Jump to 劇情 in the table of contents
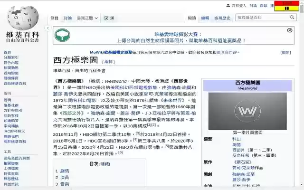304x190 pixels. 65,171
